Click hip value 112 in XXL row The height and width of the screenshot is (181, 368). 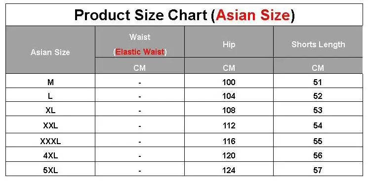tap(229, 125)
